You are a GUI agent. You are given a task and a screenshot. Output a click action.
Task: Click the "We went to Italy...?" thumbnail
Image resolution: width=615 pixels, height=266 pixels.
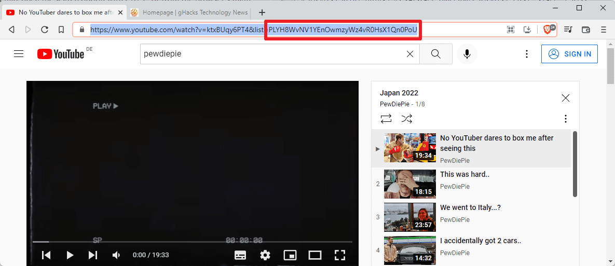click(x=409, y=217)
